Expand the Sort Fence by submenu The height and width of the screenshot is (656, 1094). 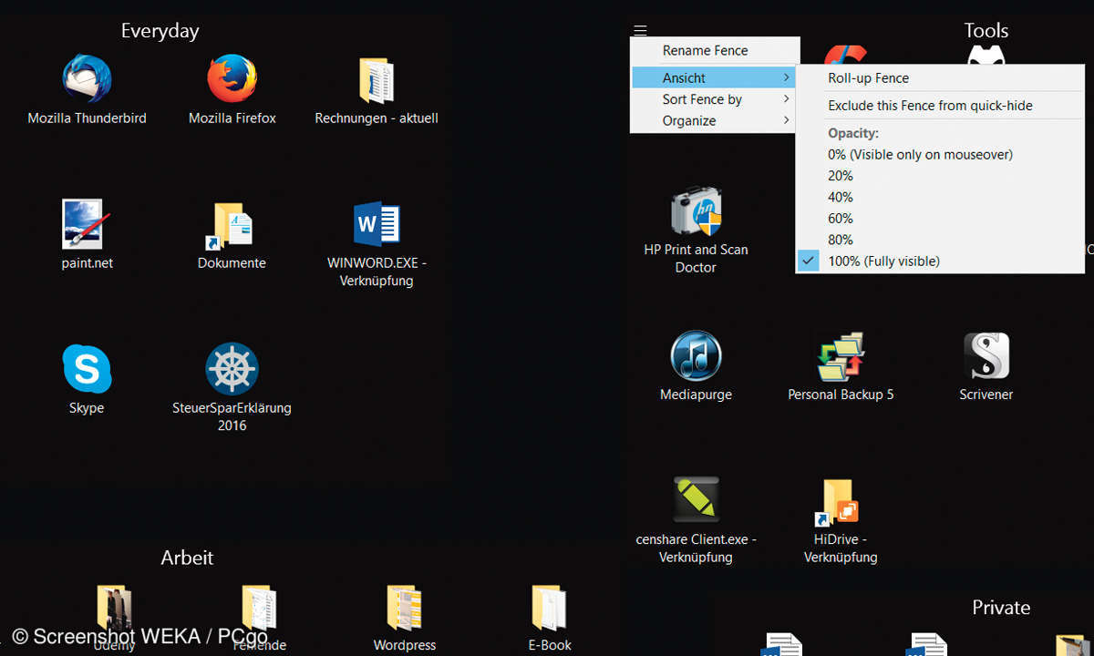click(715, 99)
